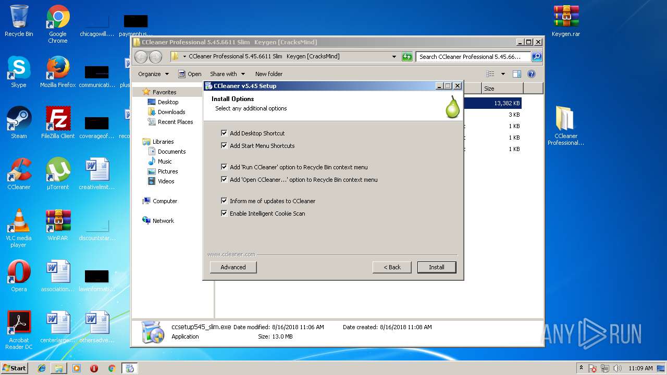Click the Opera taskbar icon
This screenshot has height=375, width=667.
coord(94,368)
